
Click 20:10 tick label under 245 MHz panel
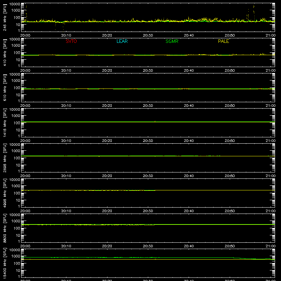click(66, 35)
